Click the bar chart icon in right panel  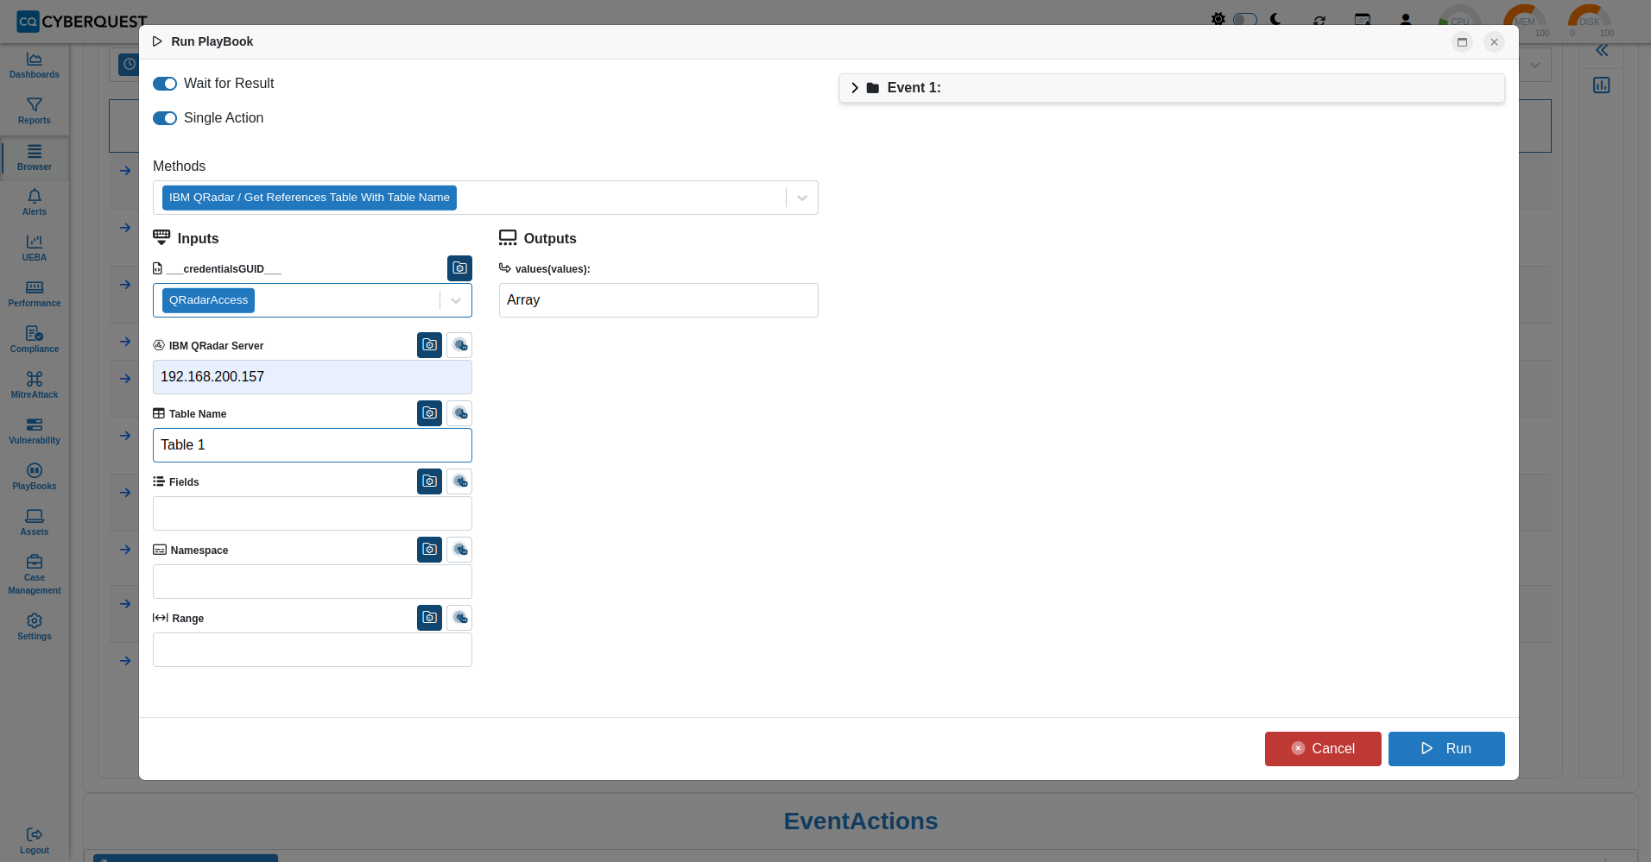pyautogui.click(x=1602, y=85)
